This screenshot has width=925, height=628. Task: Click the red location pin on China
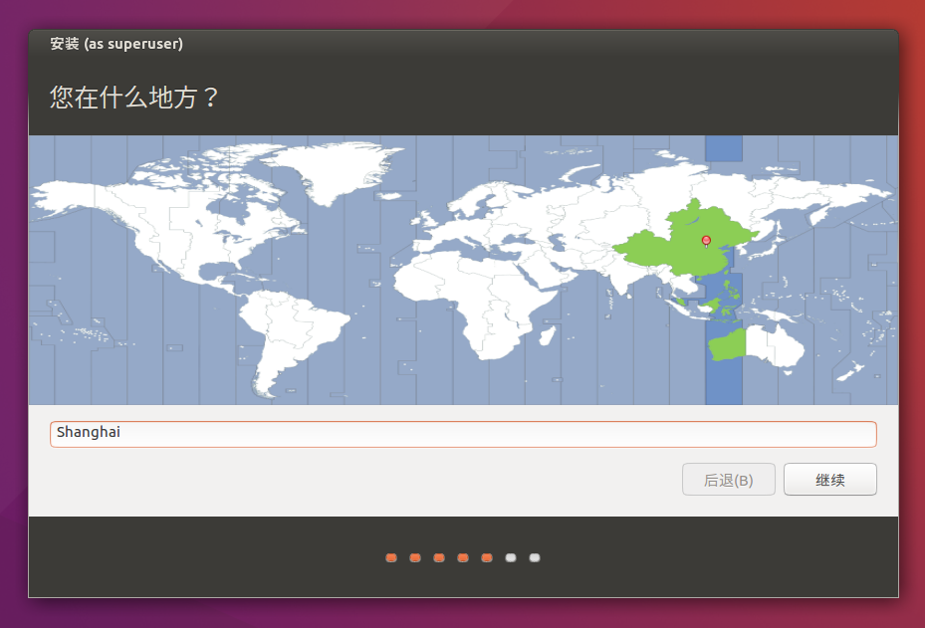click(x=706, y=241)
